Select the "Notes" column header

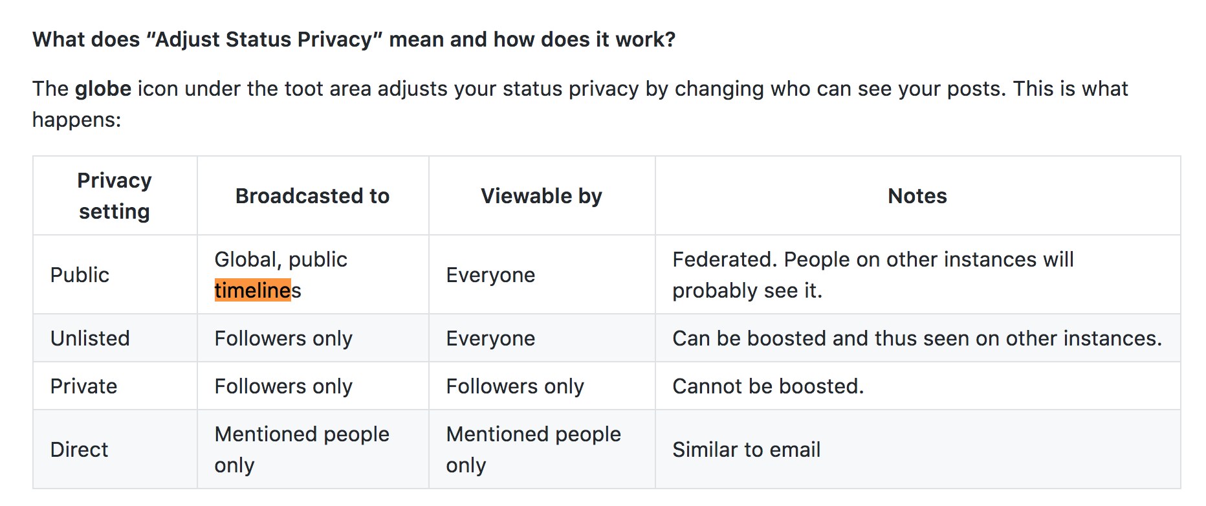coord(917,196)
